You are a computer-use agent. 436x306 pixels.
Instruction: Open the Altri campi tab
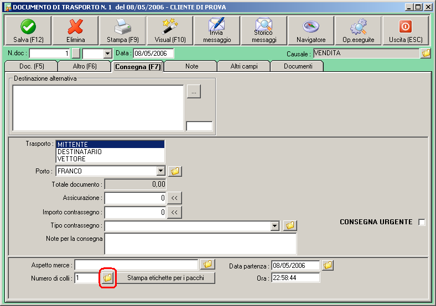tap(244, 66)
